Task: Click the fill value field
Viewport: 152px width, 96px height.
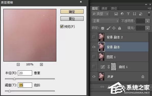Action: pos(141,28)
